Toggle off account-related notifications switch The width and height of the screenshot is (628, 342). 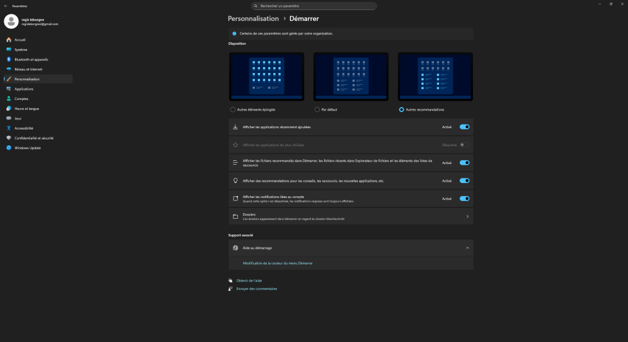(464, 199)
